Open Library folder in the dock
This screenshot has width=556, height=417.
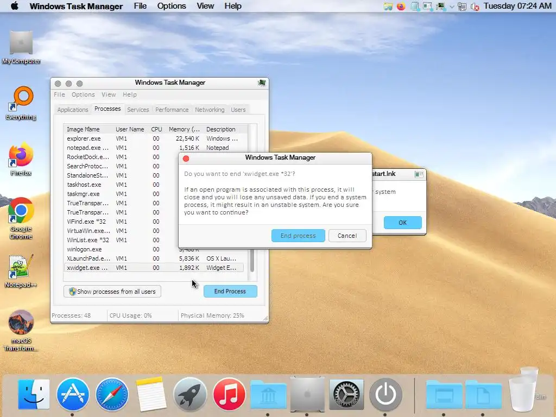point(268,394)
